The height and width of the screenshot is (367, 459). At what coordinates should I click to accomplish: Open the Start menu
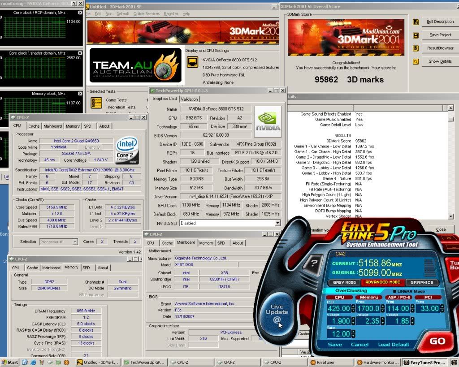coord(10,363)
